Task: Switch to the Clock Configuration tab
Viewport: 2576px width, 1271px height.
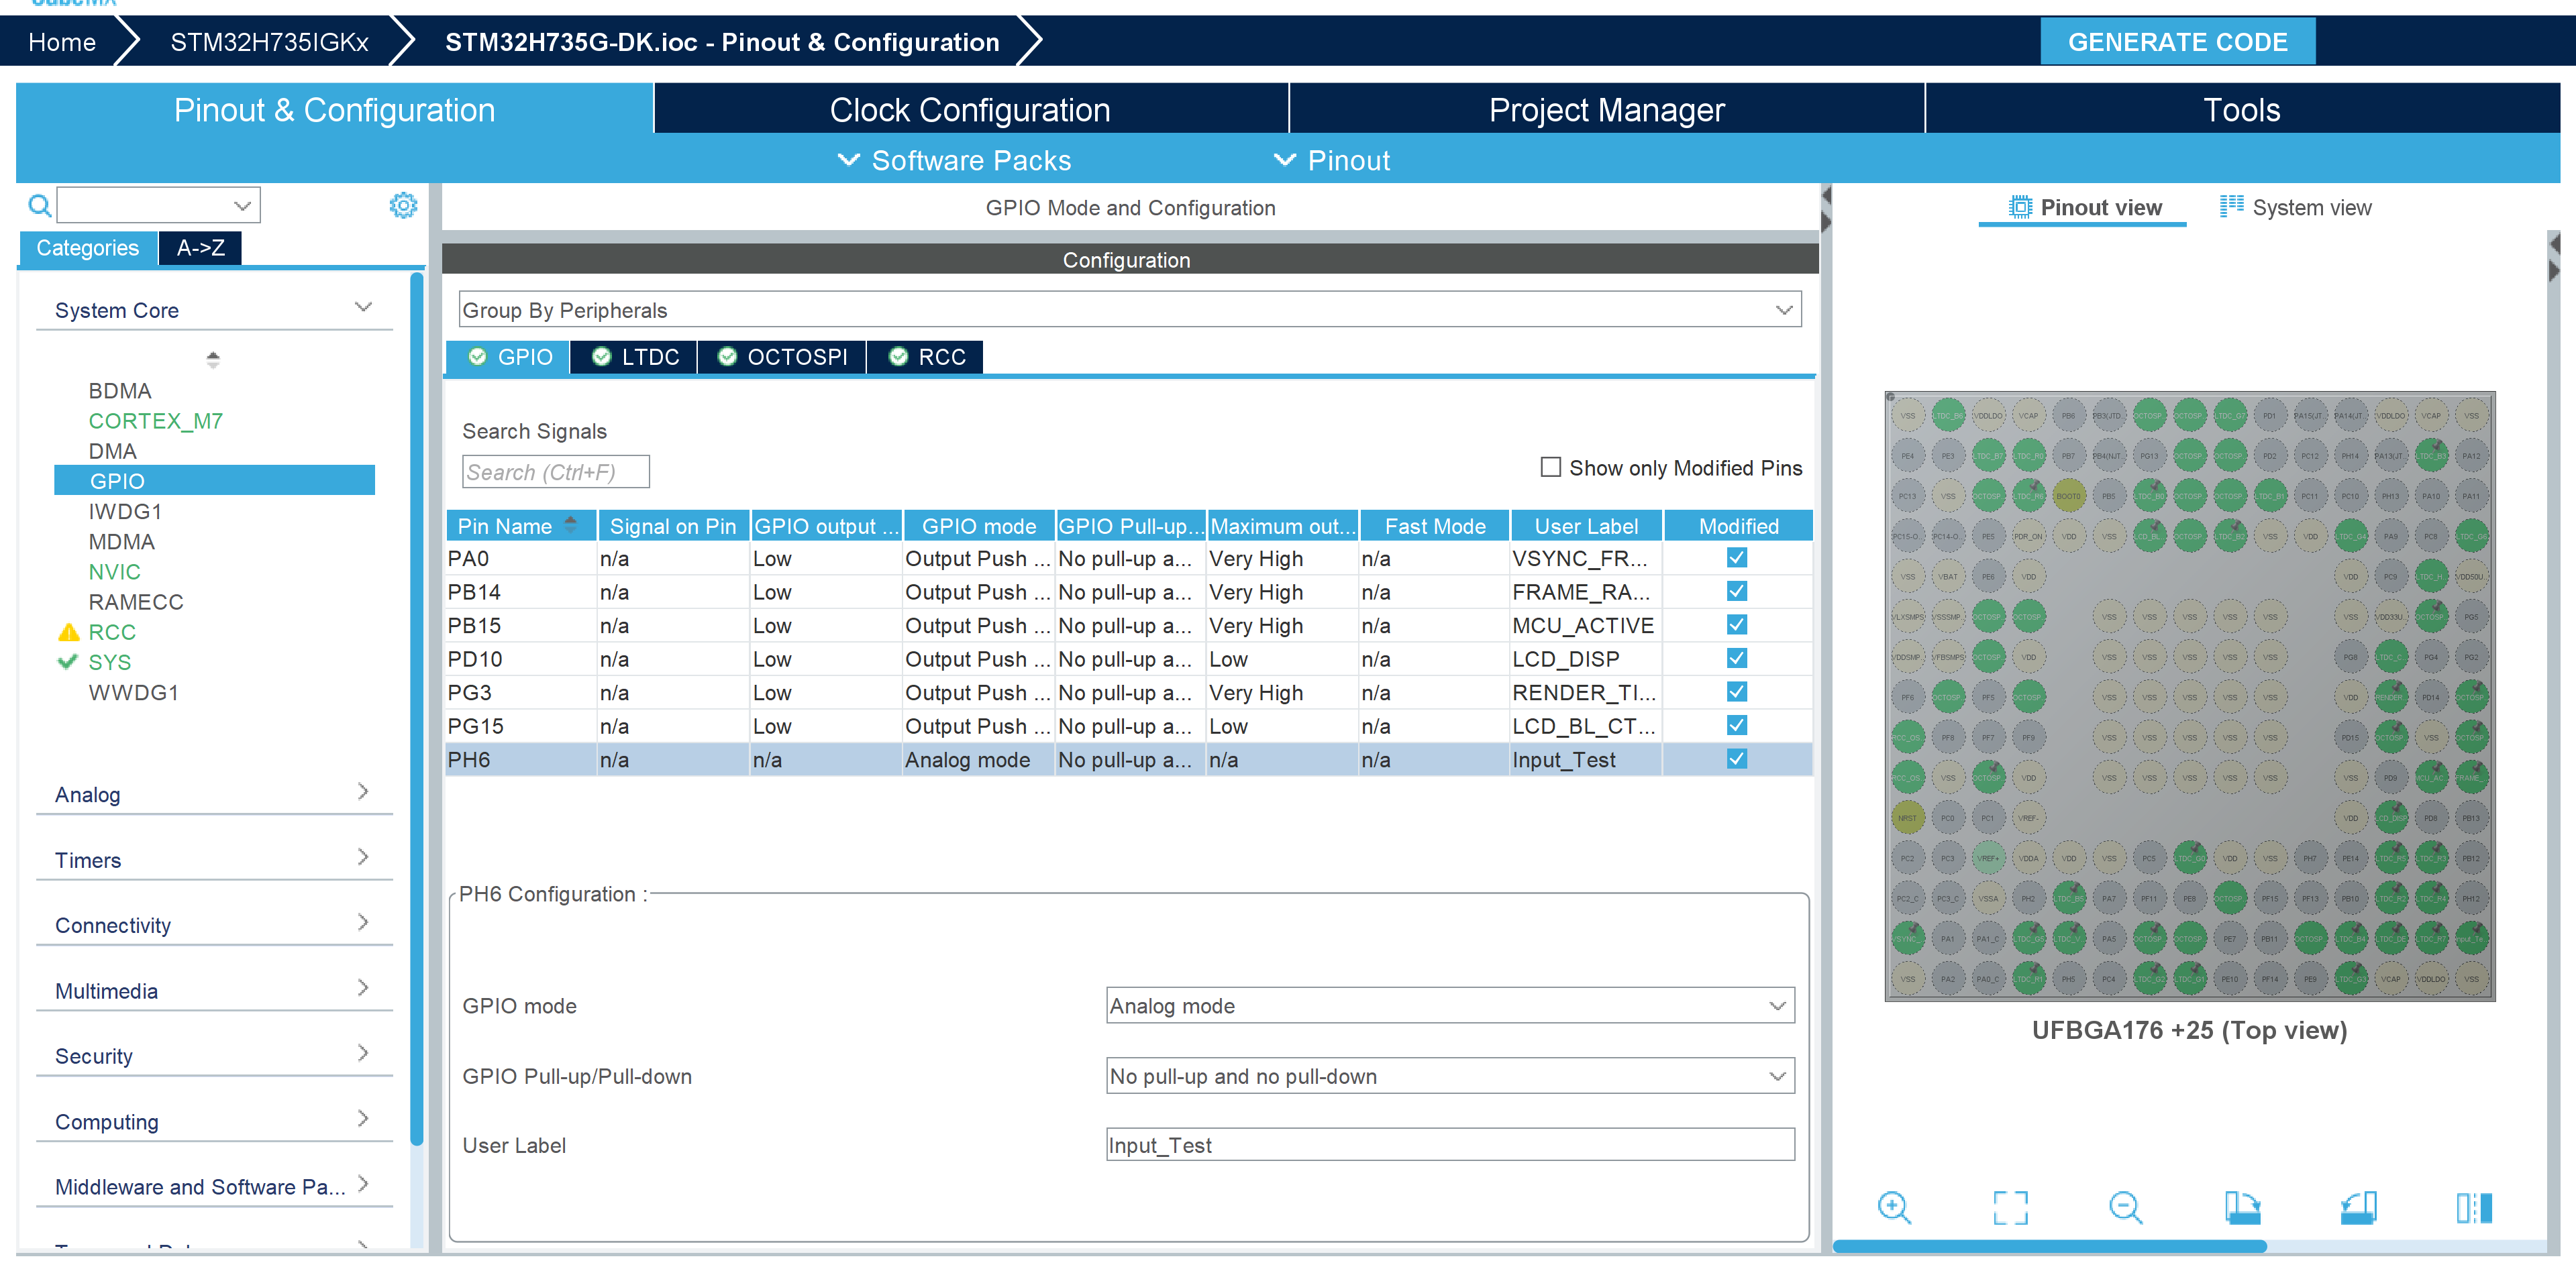Action: pos(969,109)
